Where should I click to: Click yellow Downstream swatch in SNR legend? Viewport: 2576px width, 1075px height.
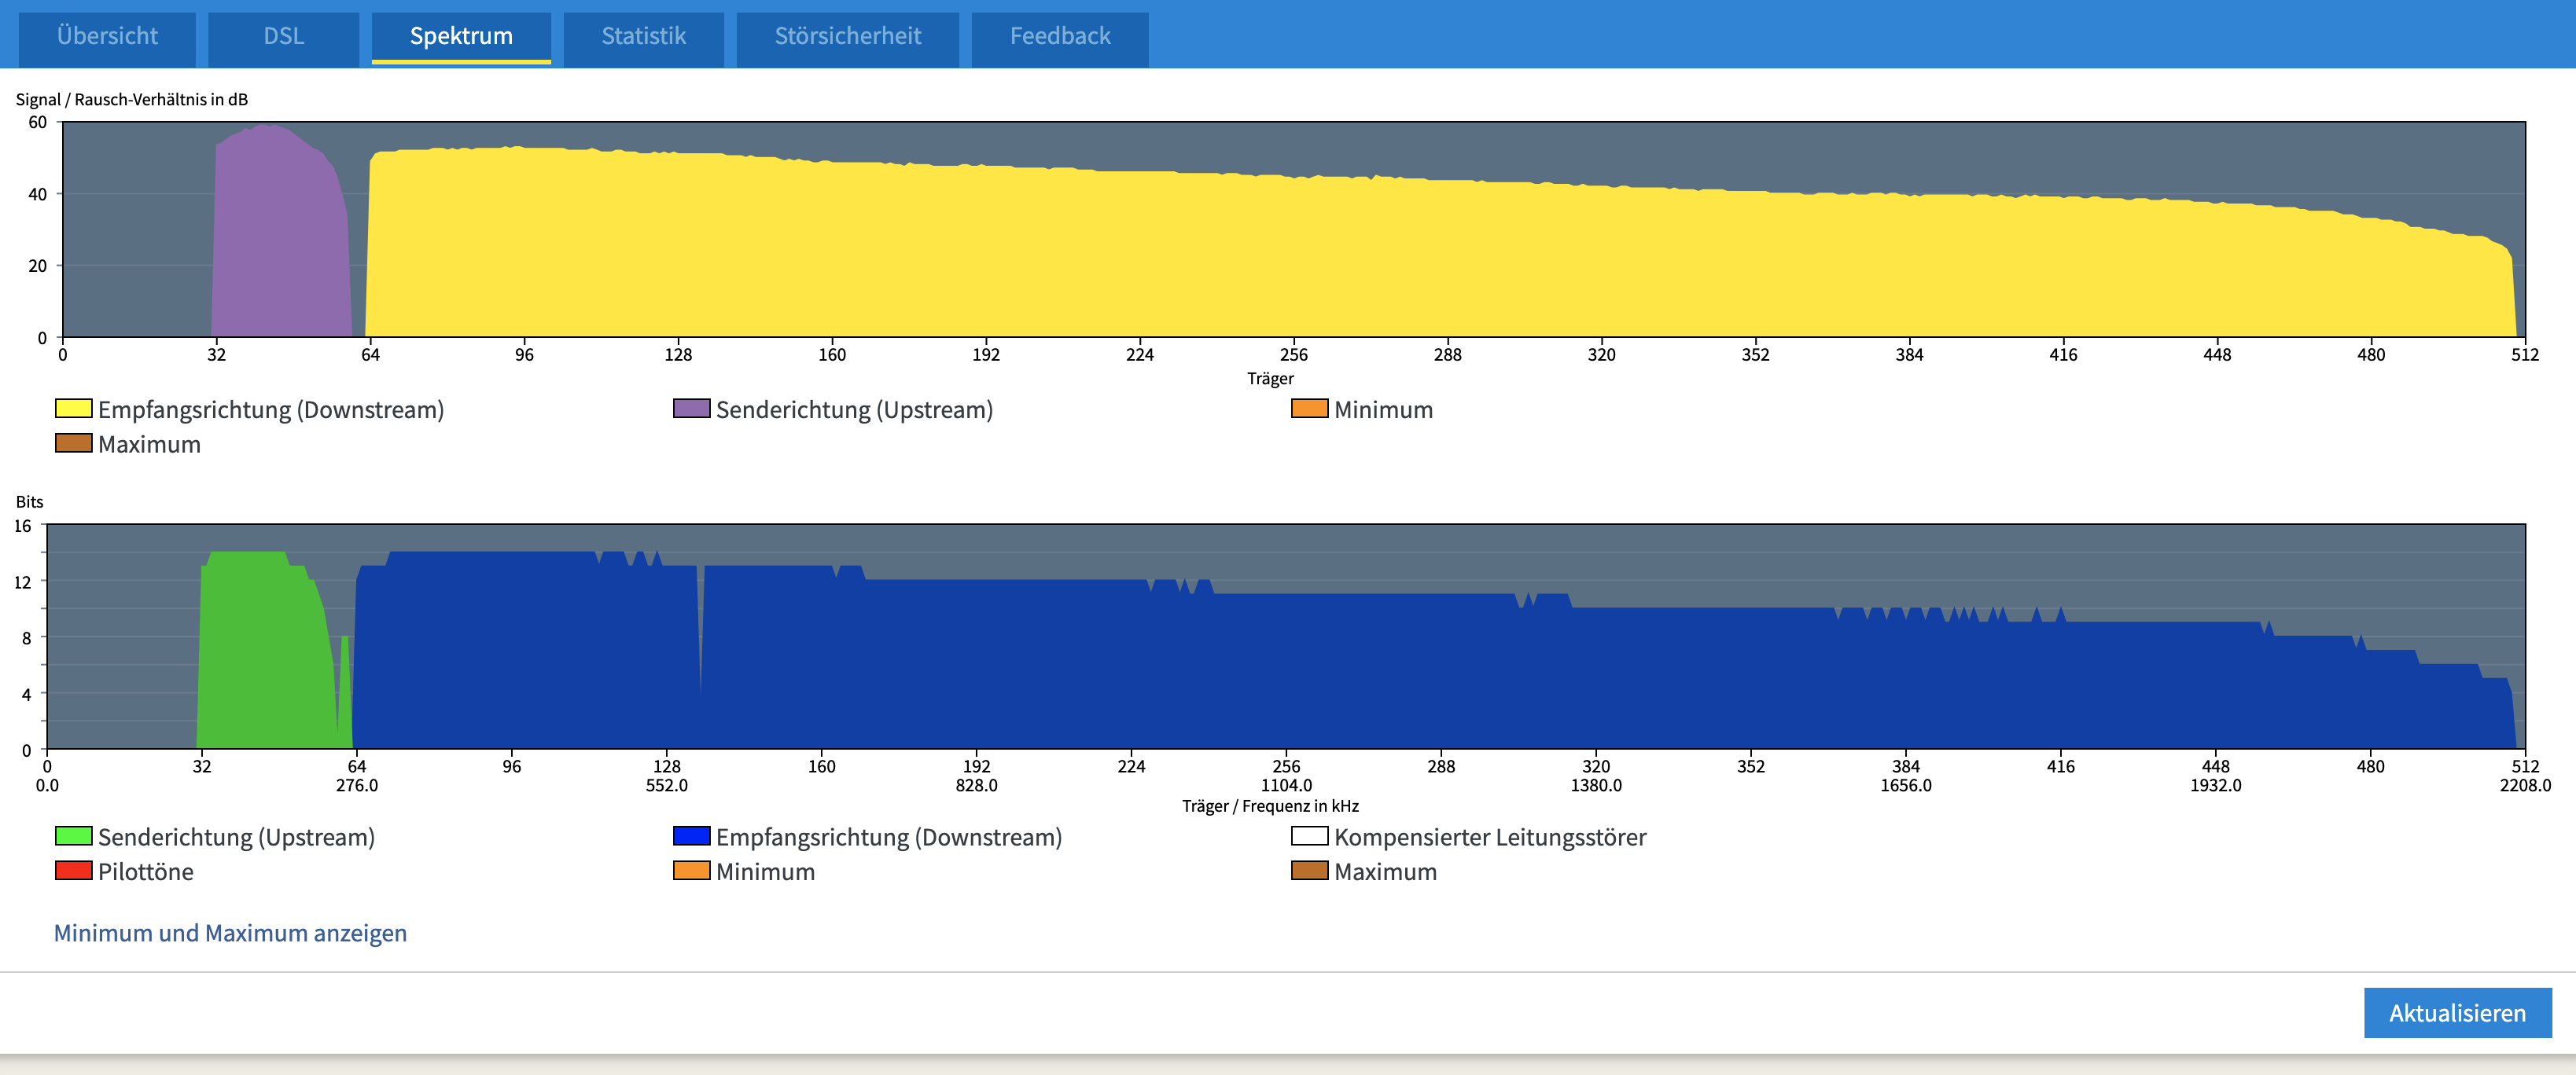tap(73, 409)
